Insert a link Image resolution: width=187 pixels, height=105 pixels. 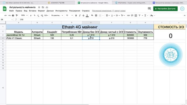pos(128,15)
